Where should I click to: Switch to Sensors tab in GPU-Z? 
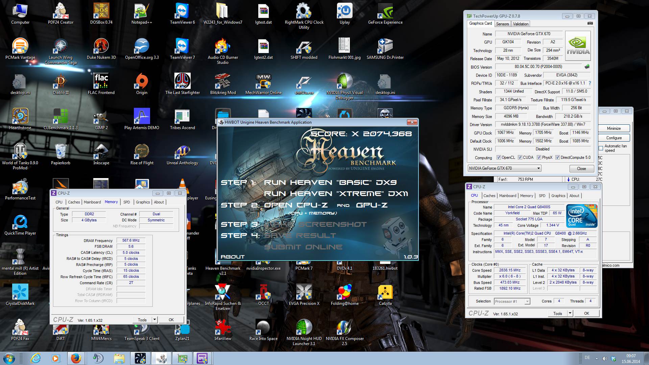click(502, 24)
